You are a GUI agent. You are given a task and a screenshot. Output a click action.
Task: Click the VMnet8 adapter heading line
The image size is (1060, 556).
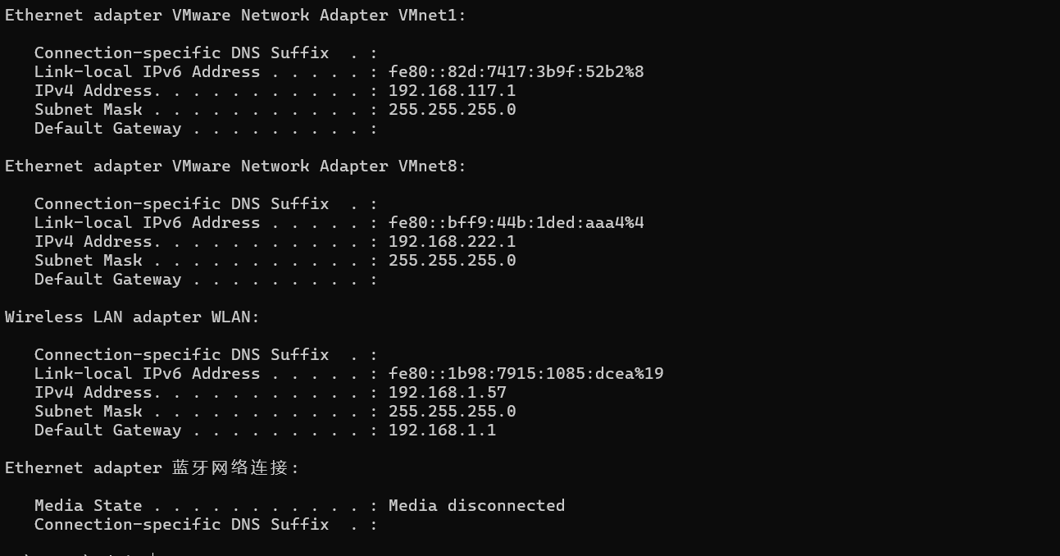point(235,166)
